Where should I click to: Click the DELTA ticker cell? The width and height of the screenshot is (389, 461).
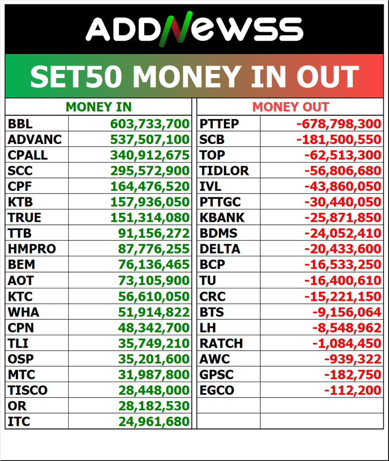tap(220, 249)
